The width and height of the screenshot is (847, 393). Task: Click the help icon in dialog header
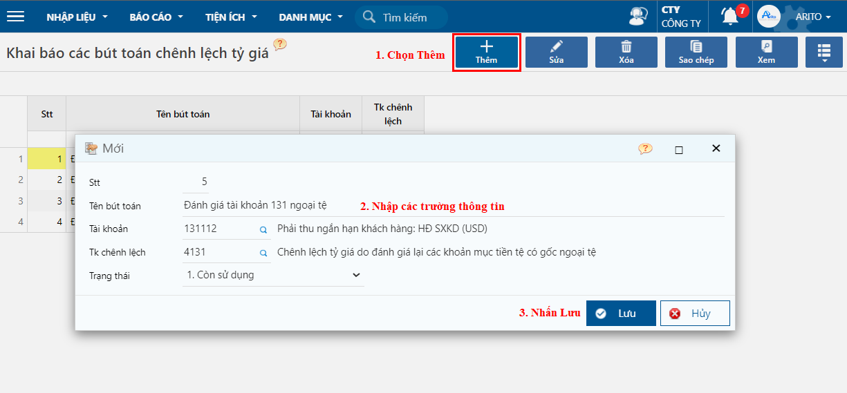(x=645, y=148)
